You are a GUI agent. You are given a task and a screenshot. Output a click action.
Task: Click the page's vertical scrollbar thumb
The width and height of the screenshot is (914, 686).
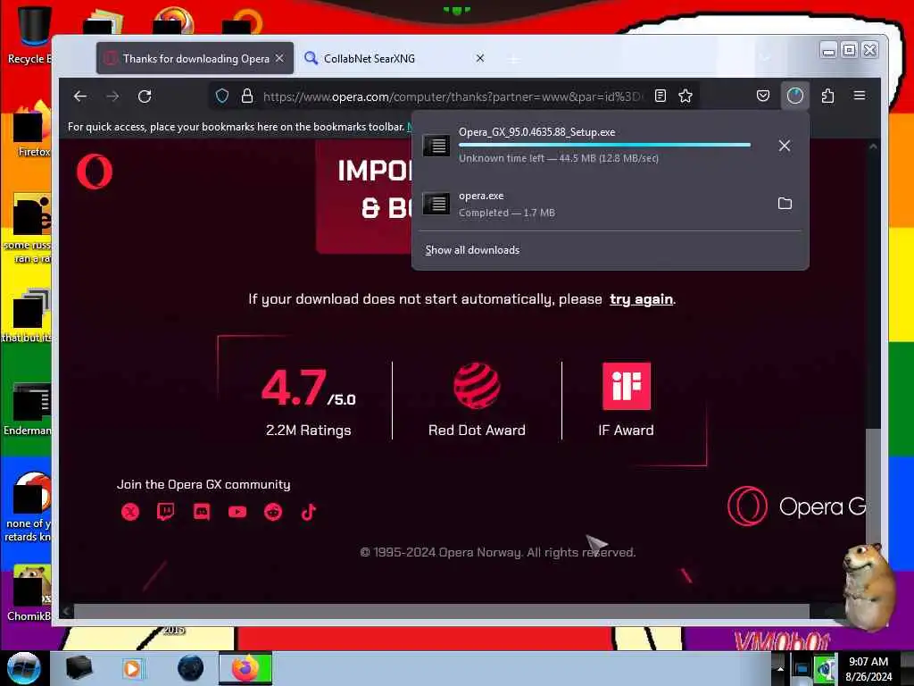[873, 487]
